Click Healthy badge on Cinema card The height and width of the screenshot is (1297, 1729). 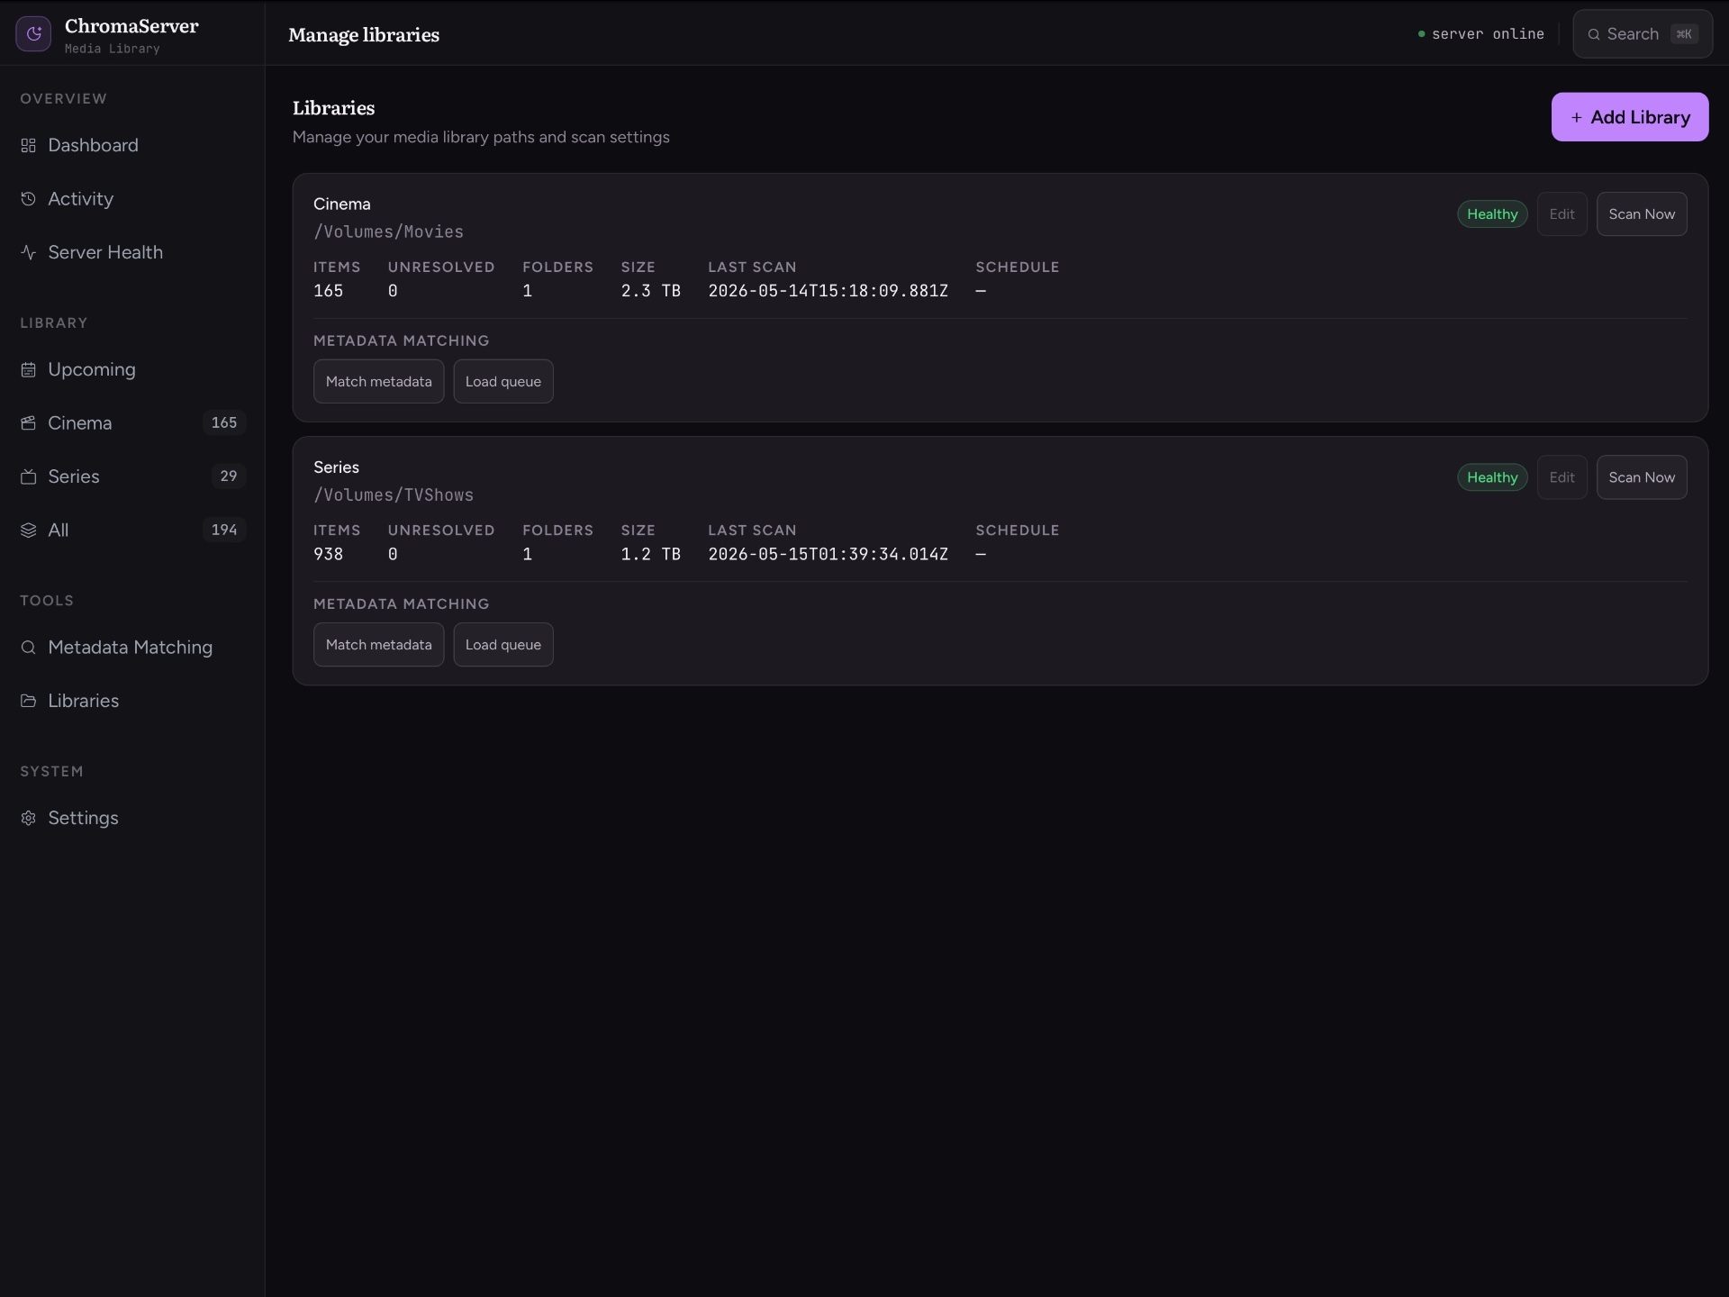pos(1492,214)
